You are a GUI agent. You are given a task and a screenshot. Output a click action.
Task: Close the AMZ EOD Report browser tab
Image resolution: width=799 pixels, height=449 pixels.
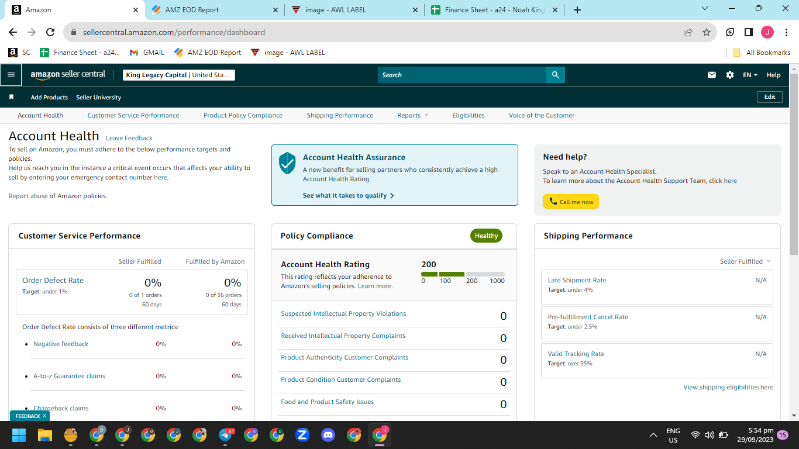(x=276, y=10)
